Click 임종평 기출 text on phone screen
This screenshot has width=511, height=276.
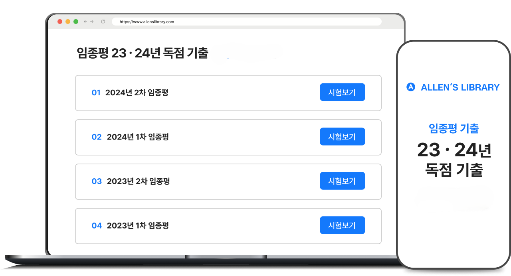454,128
